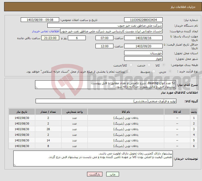Select the جزیی purchase type radio

pyautogui.click(x=170, y=71)
